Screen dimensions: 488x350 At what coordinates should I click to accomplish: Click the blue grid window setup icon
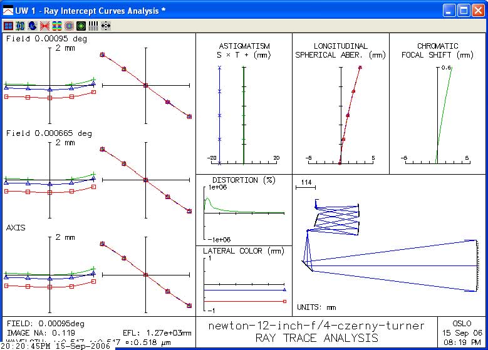(x=8, y=26)
